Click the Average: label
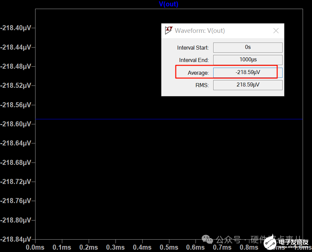The width and height of the screenshot is (312, 252). point(198,73)
